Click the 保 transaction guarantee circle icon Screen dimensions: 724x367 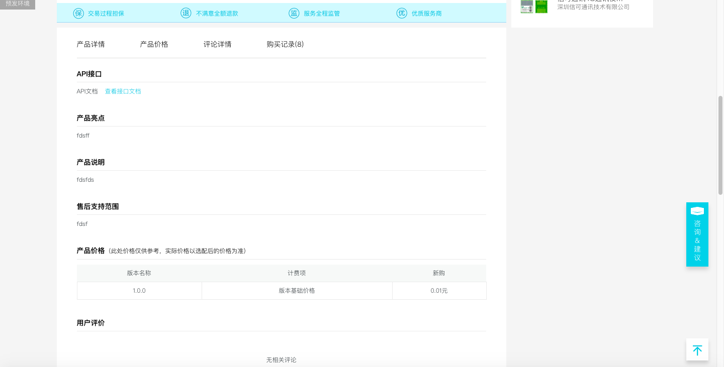78,13
